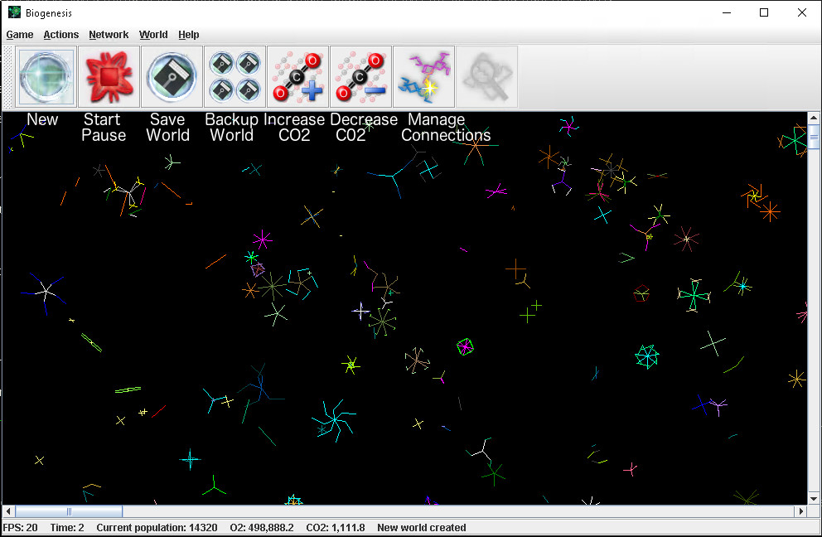
Task: Click the vertical scrollbar down arrow
Action: [815, 498]
